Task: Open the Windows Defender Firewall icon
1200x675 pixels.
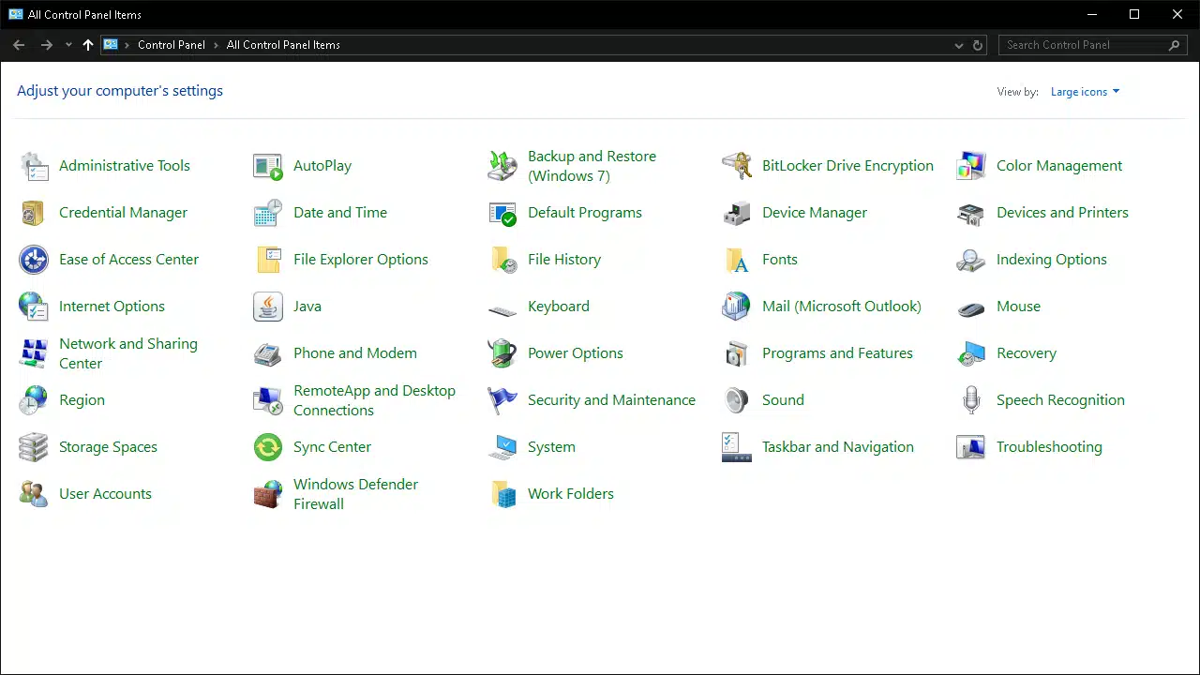Action: [268, 494]
